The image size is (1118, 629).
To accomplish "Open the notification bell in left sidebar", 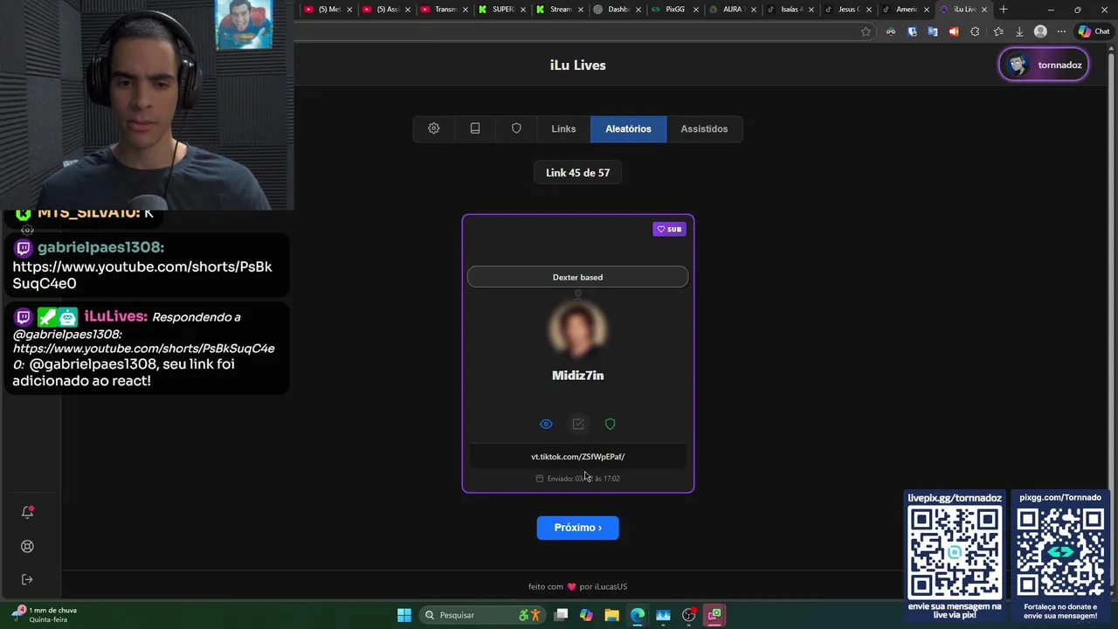I will point(27,512).
